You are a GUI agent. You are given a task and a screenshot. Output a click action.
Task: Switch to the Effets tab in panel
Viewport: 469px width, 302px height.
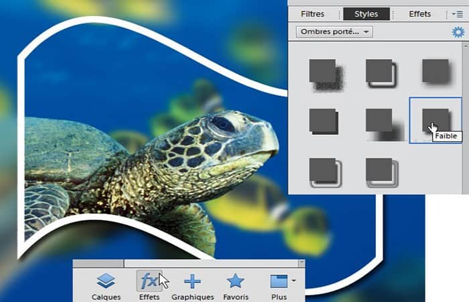tap(419, 14)
